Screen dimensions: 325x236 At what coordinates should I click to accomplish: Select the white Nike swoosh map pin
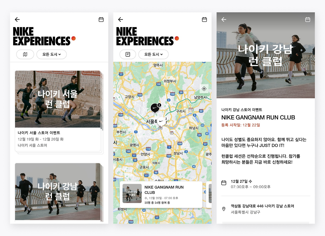pyautogui.click(x=162, y=121)
